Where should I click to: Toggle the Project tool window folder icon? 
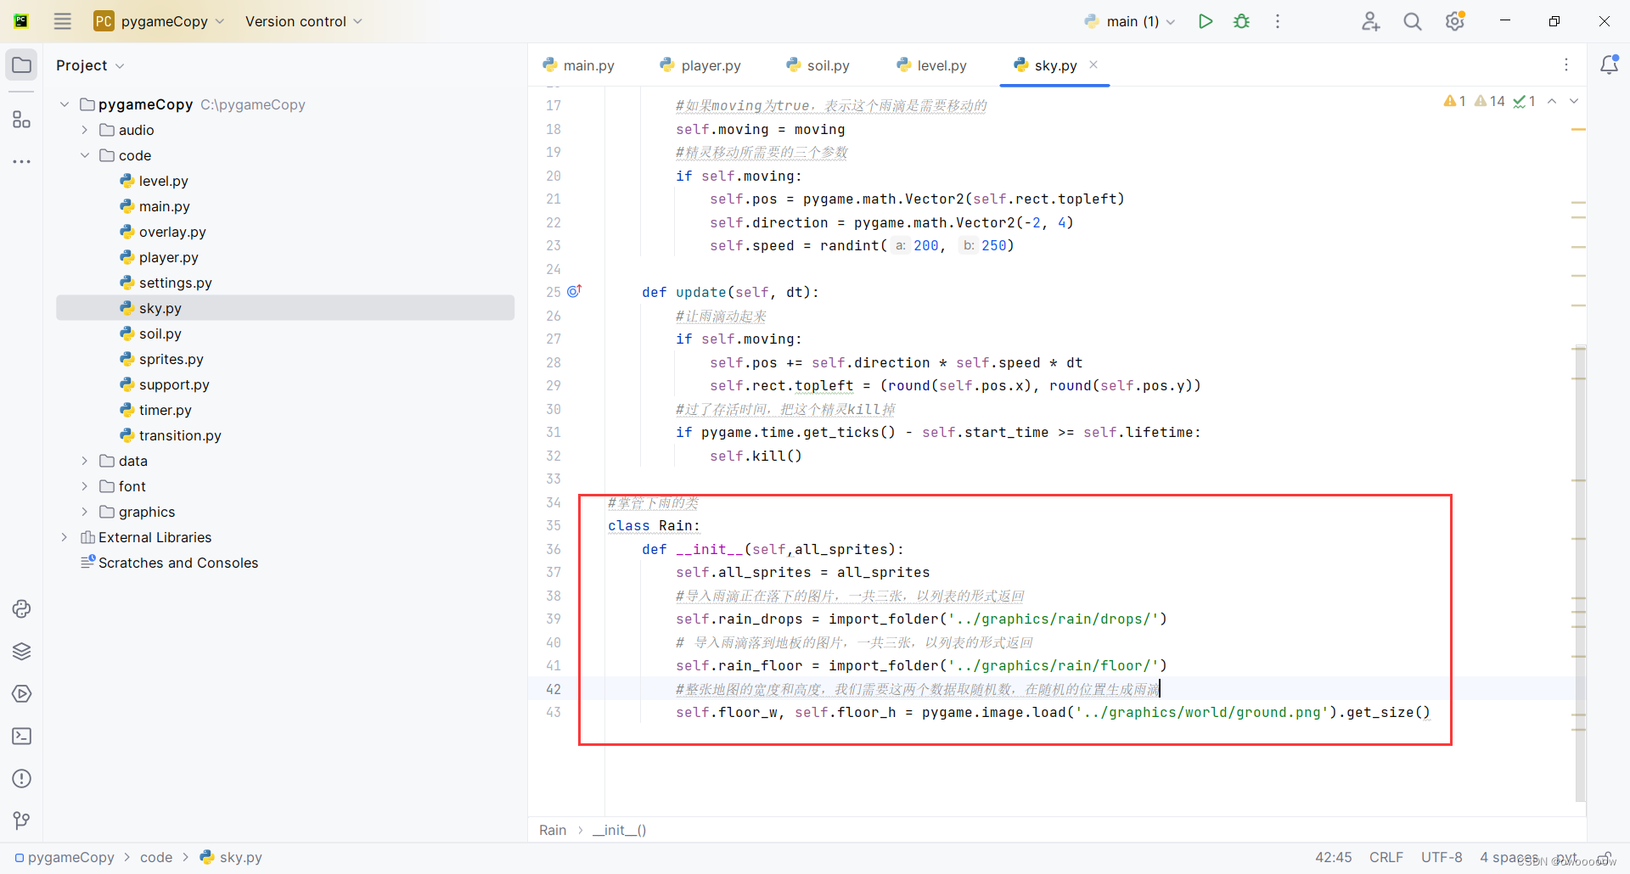(x=22, y=65)
